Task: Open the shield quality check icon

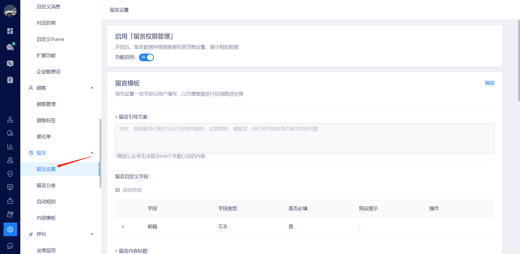Action: coord(10,174)
